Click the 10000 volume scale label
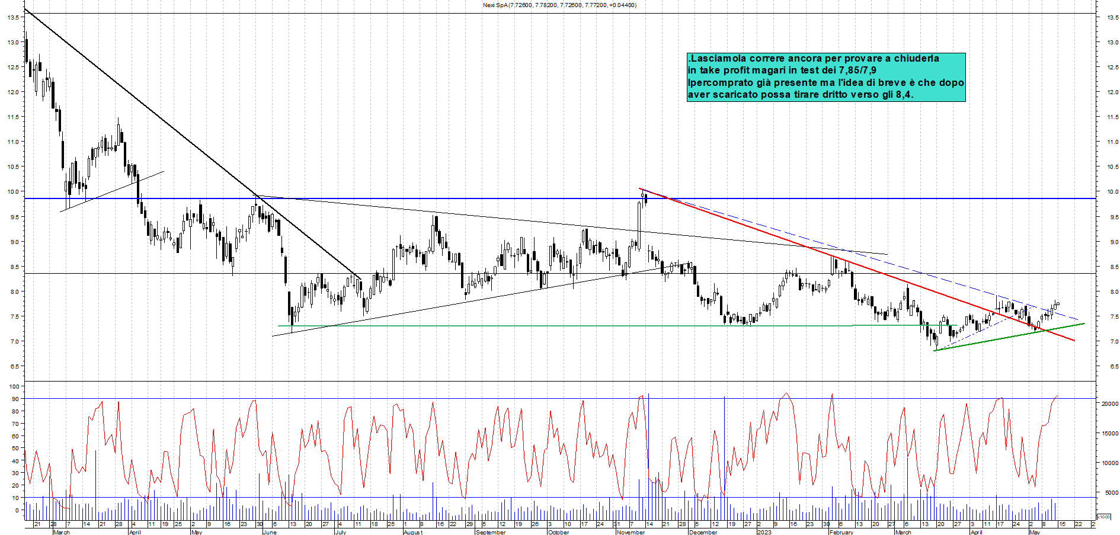 point(1109,463)
